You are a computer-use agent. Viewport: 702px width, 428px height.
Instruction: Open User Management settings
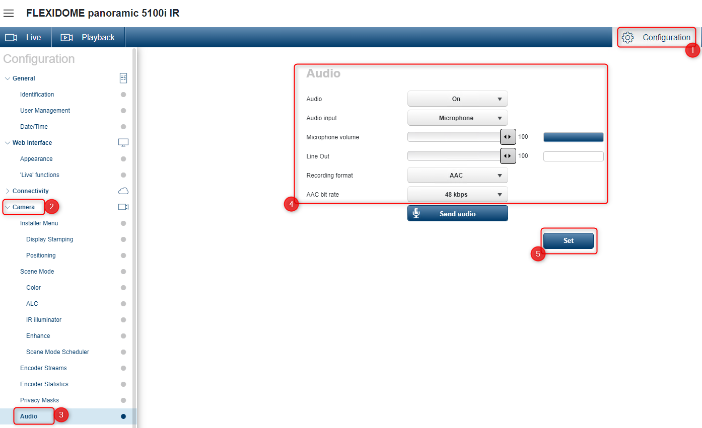coord(45,110)
